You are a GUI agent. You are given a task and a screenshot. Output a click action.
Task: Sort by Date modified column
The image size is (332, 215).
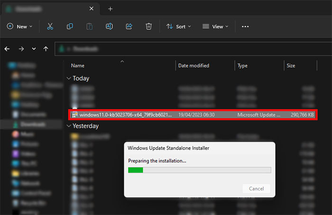click(194, 66)
